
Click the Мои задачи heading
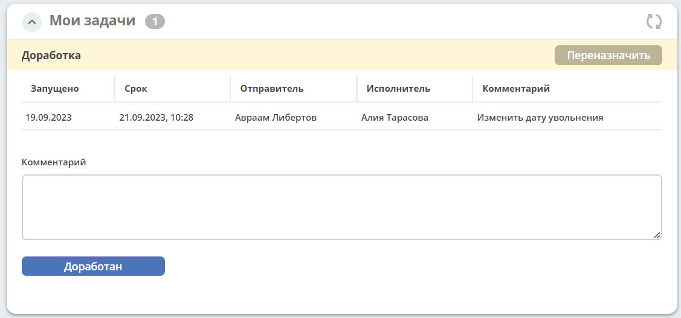tap(92, 21)
